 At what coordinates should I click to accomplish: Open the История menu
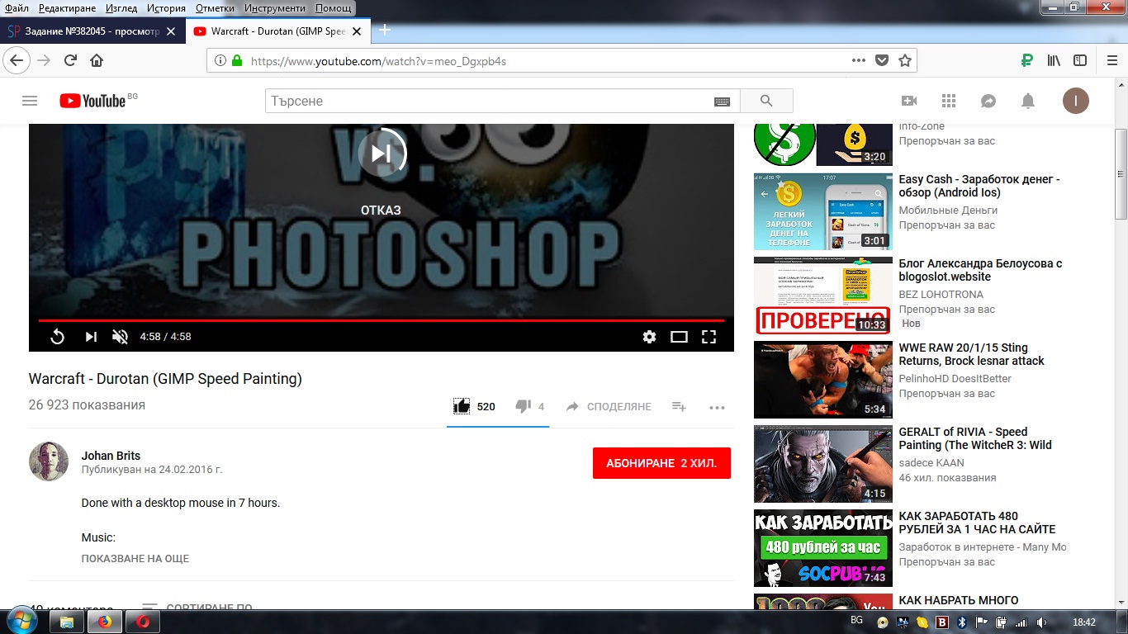pyautogui.click(x=166, y=8)
